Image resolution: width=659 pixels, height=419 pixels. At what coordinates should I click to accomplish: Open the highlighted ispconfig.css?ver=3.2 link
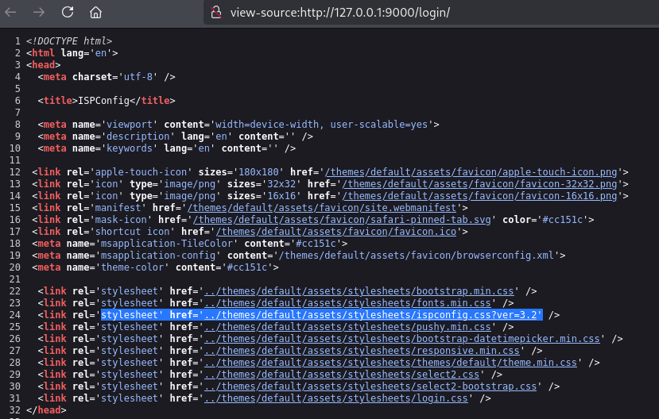pyautogui.click(x=374, y=315)
